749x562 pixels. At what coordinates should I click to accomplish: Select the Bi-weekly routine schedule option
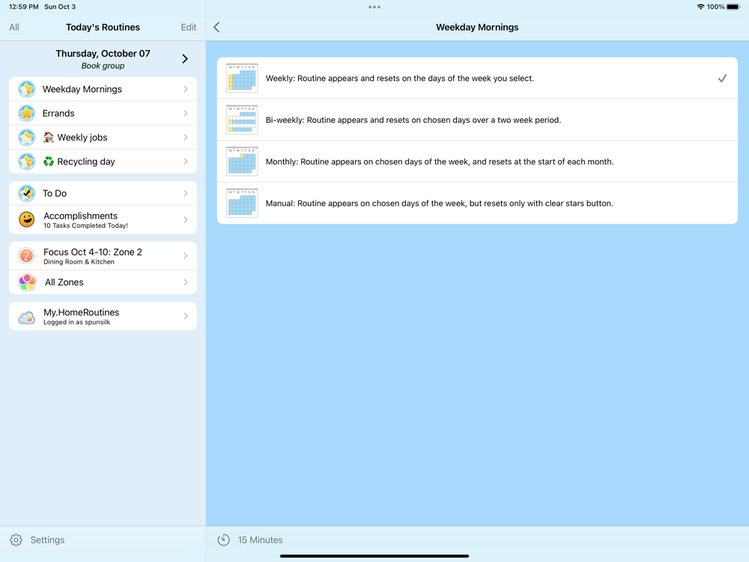[477, 119]
